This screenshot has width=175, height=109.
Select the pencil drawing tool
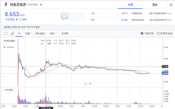coord(12,33)
